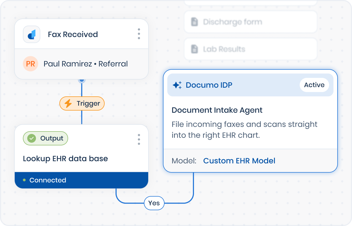Image resolution: width=352 pixels, height=226 pixels.
Task: Click the Lookup EHR data base label
Action: coord(65,158)
